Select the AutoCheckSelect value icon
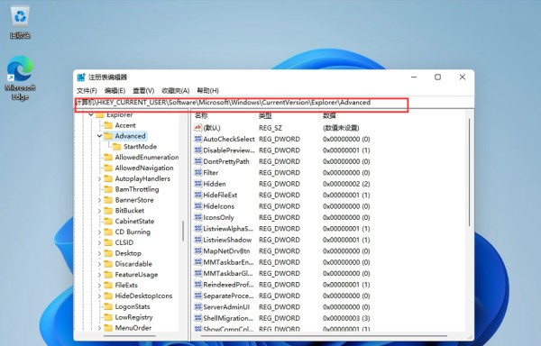 (x=198, y=139)
